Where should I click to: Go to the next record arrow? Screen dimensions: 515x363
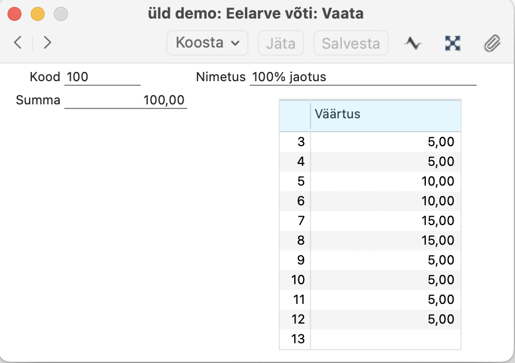(48, 42)
